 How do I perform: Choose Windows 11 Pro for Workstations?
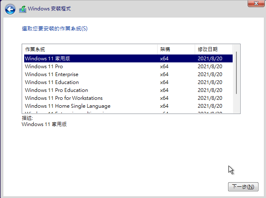click(x=128, y=98)
